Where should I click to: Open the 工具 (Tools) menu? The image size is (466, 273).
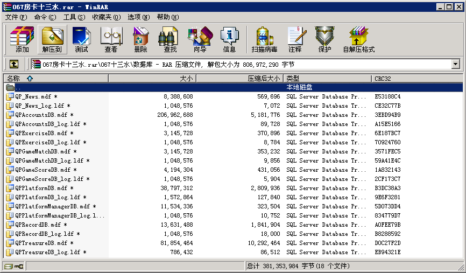point(74,17)
